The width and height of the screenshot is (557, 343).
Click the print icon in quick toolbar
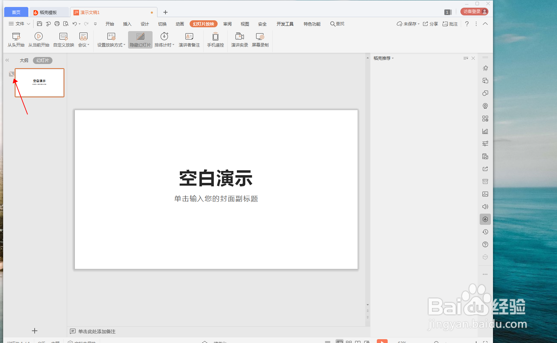coord(57,24)
